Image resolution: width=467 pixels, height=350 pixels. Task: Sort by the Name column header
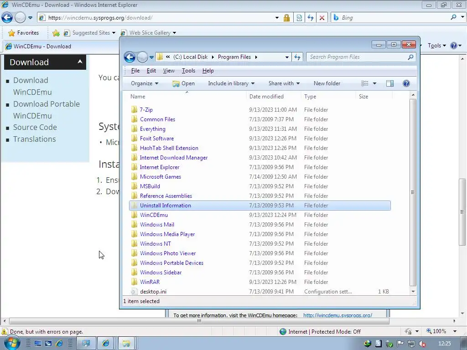pos(187,97)
